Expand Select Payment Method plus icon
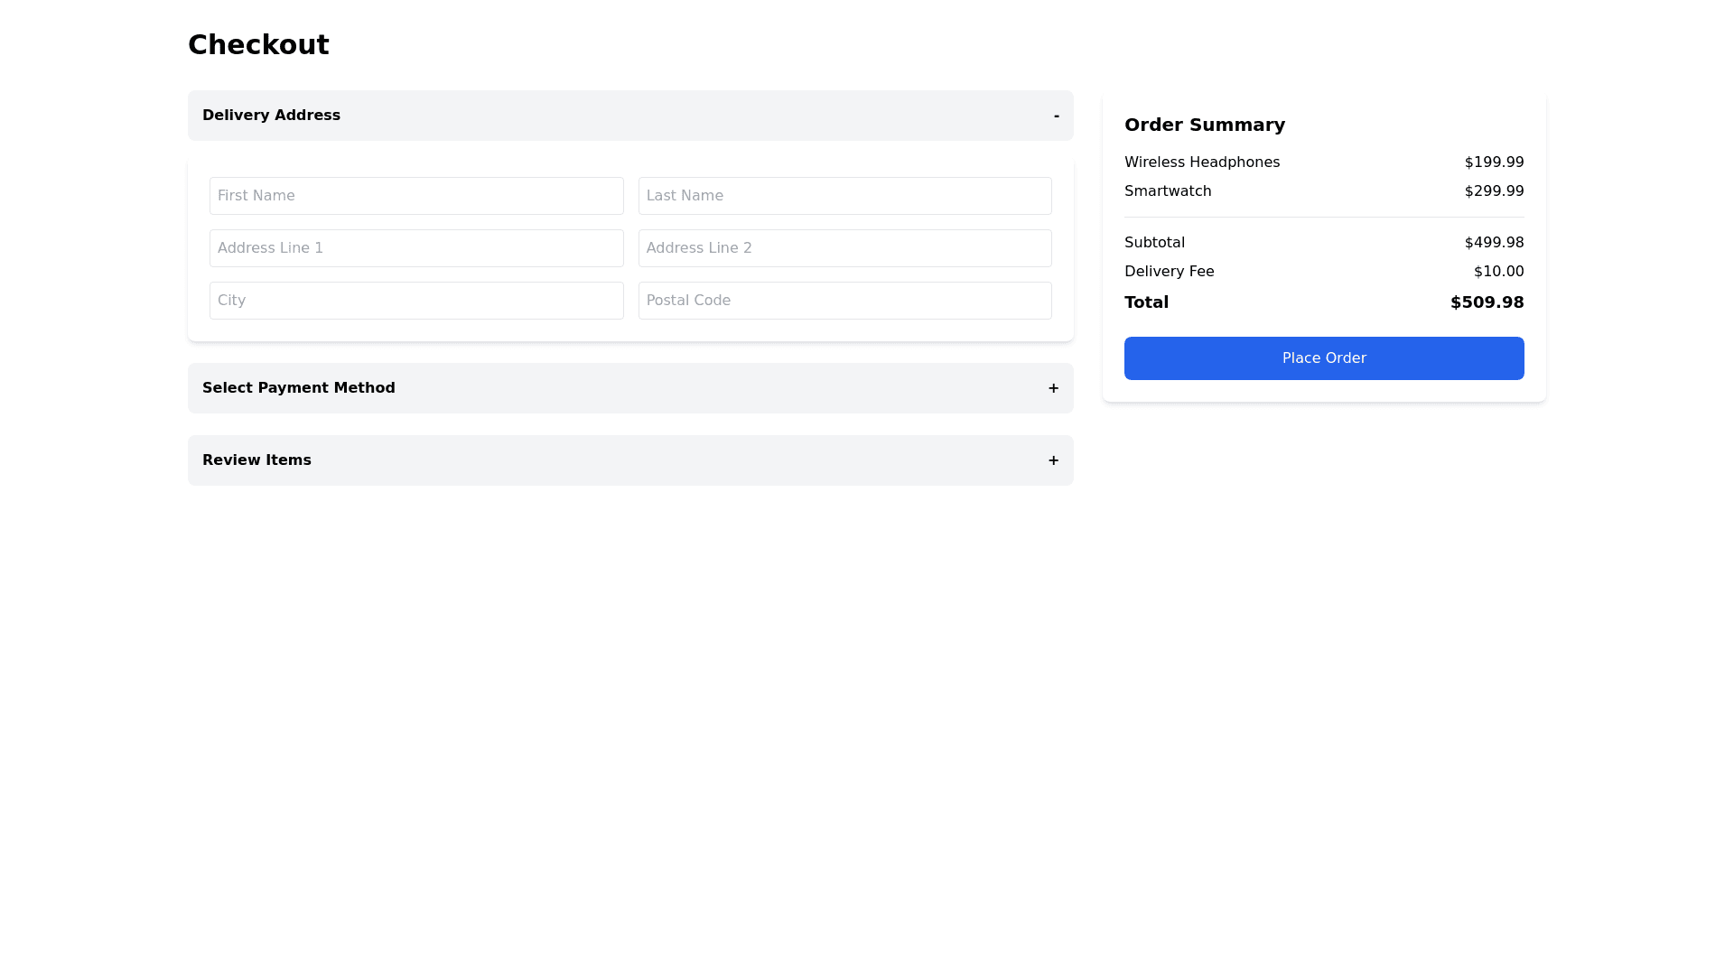1734x975 pixels. pos(1053,388)
